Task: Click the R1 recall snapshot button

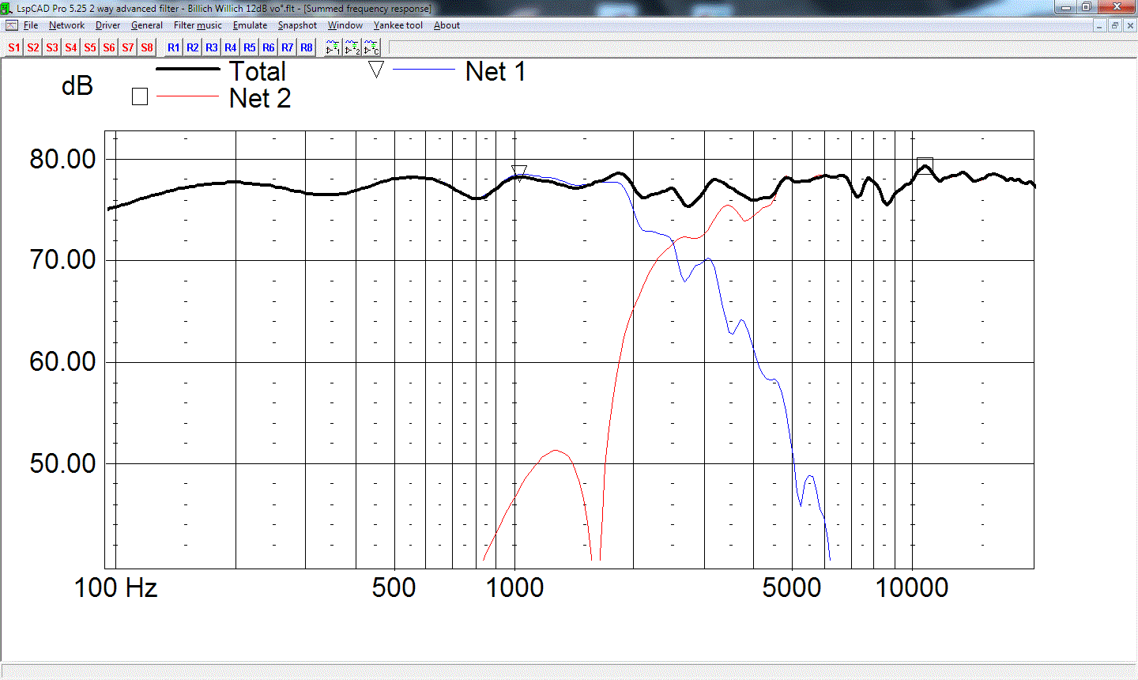Action: point(174,47)
